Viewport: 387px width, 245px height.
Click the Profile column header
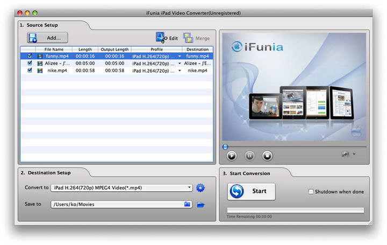coord(157,50)
